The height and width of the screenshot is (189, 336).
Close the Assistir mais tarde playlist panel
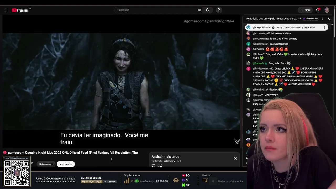235,158
